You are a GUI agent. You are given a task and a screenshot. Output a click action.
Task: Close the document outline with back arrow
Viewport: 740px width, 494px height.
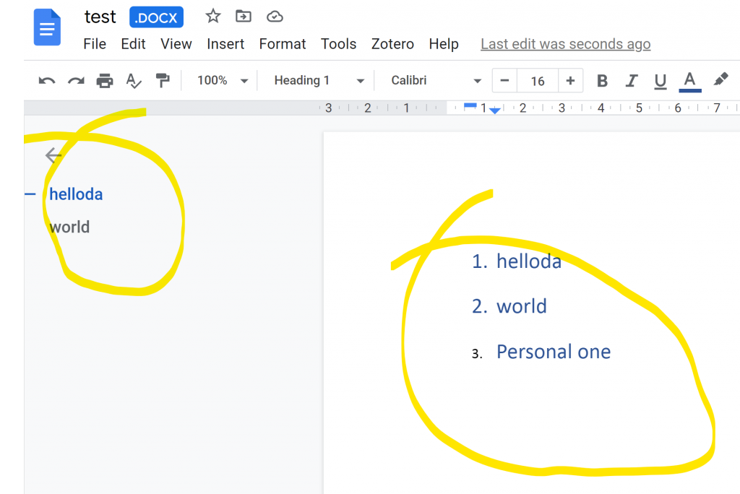point(53,155)
